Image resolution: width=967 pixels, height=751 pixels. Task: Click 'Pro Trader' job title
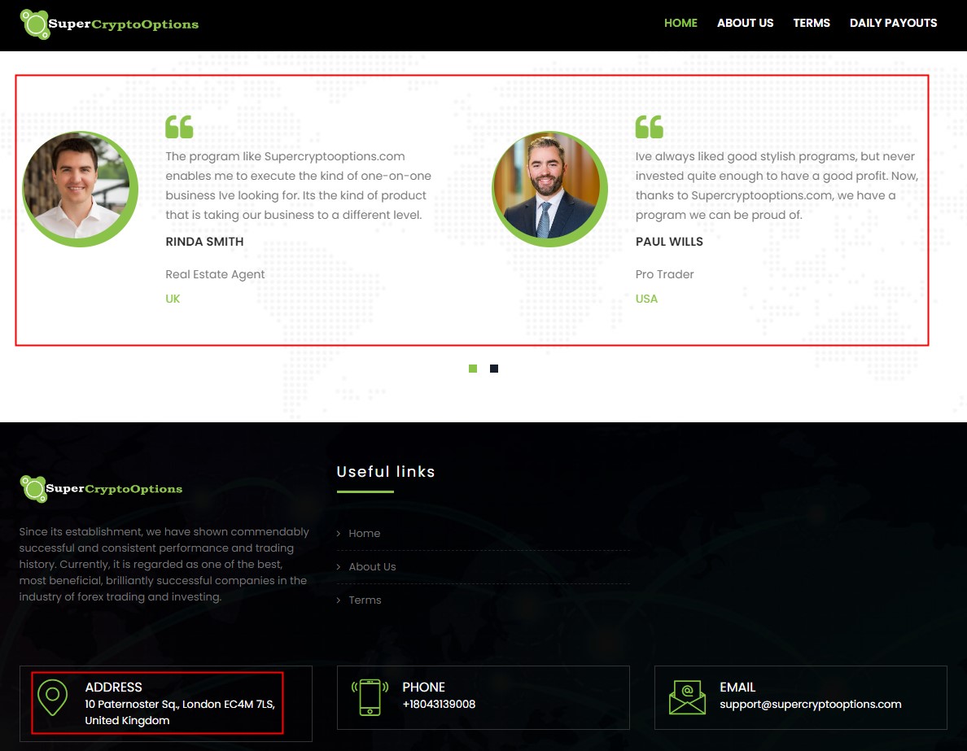(664, 274)
